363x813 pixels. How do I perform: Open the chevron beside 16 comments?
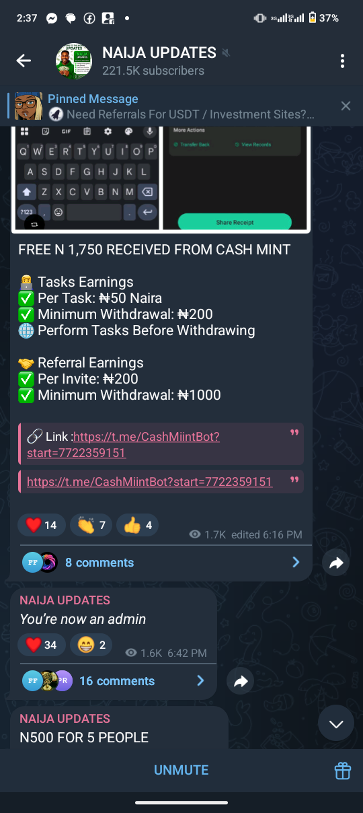click(200, 681)
